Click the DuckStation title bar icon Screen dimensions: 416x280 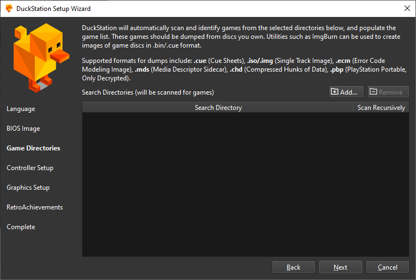click(x=9, y=8)
